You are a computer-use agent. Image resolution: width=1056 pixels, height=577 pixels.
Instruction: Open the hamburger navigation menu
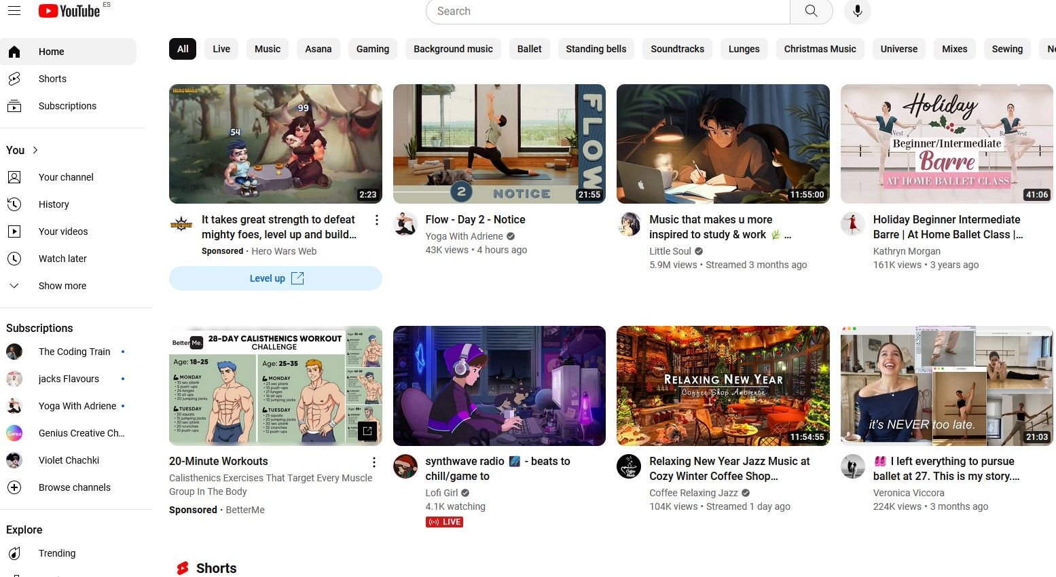point(14,10)
